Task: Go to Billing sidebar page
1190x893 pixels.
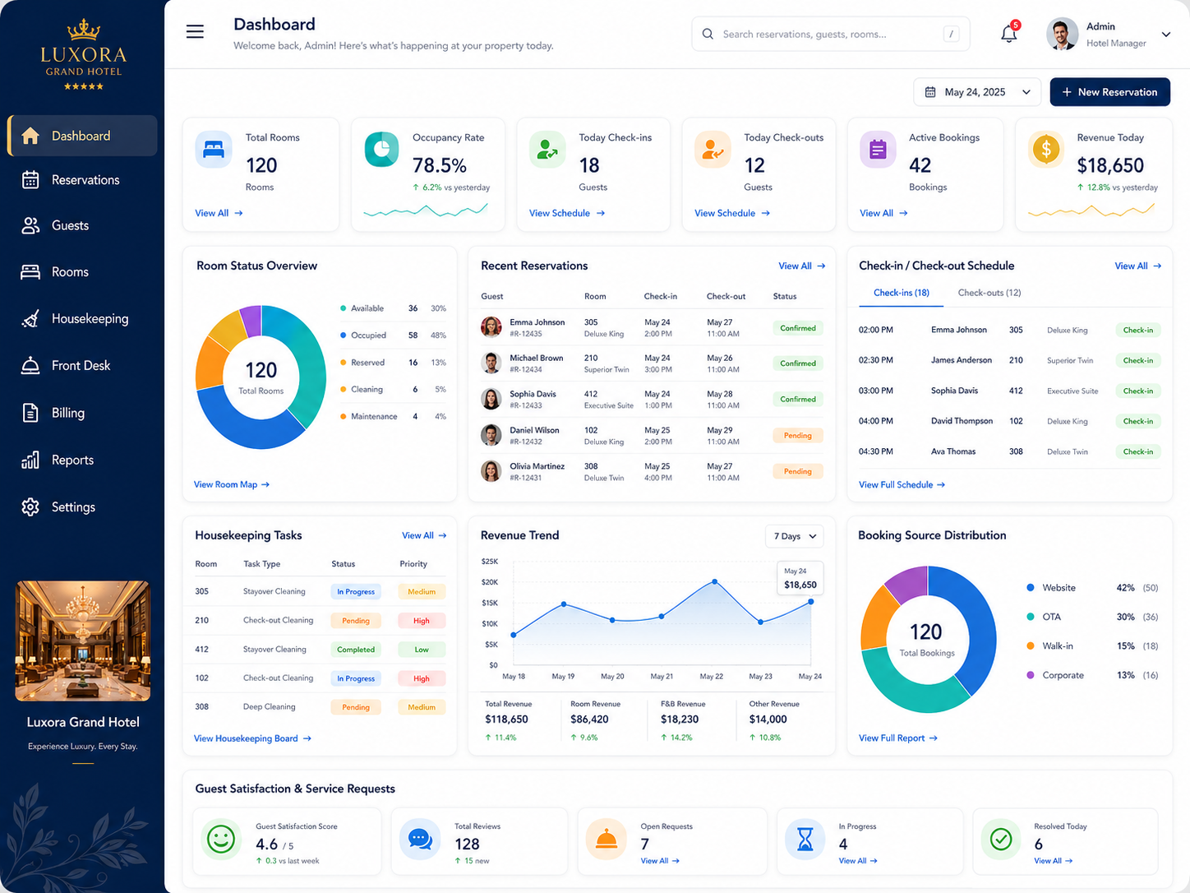Action: tap(83, 413)
